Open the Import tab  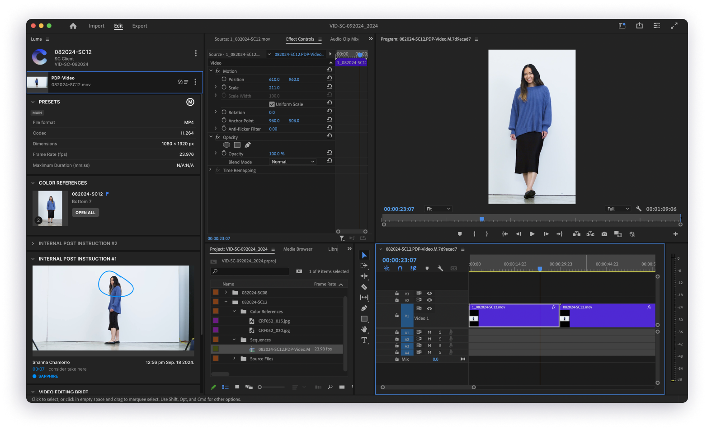tap(96, 26)
